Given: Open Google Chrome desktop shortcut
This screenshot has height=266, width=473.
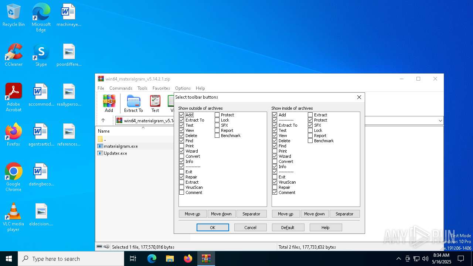Looking at the screenshot, I should point(14,177).
